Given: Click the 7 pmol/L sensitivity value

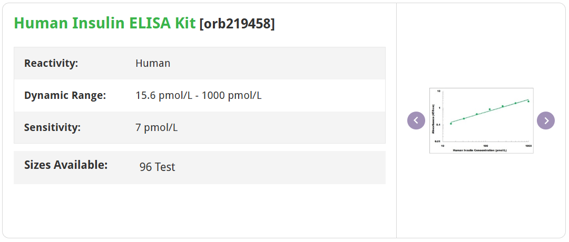Looking at the screenshot, I should coord(156,127).
